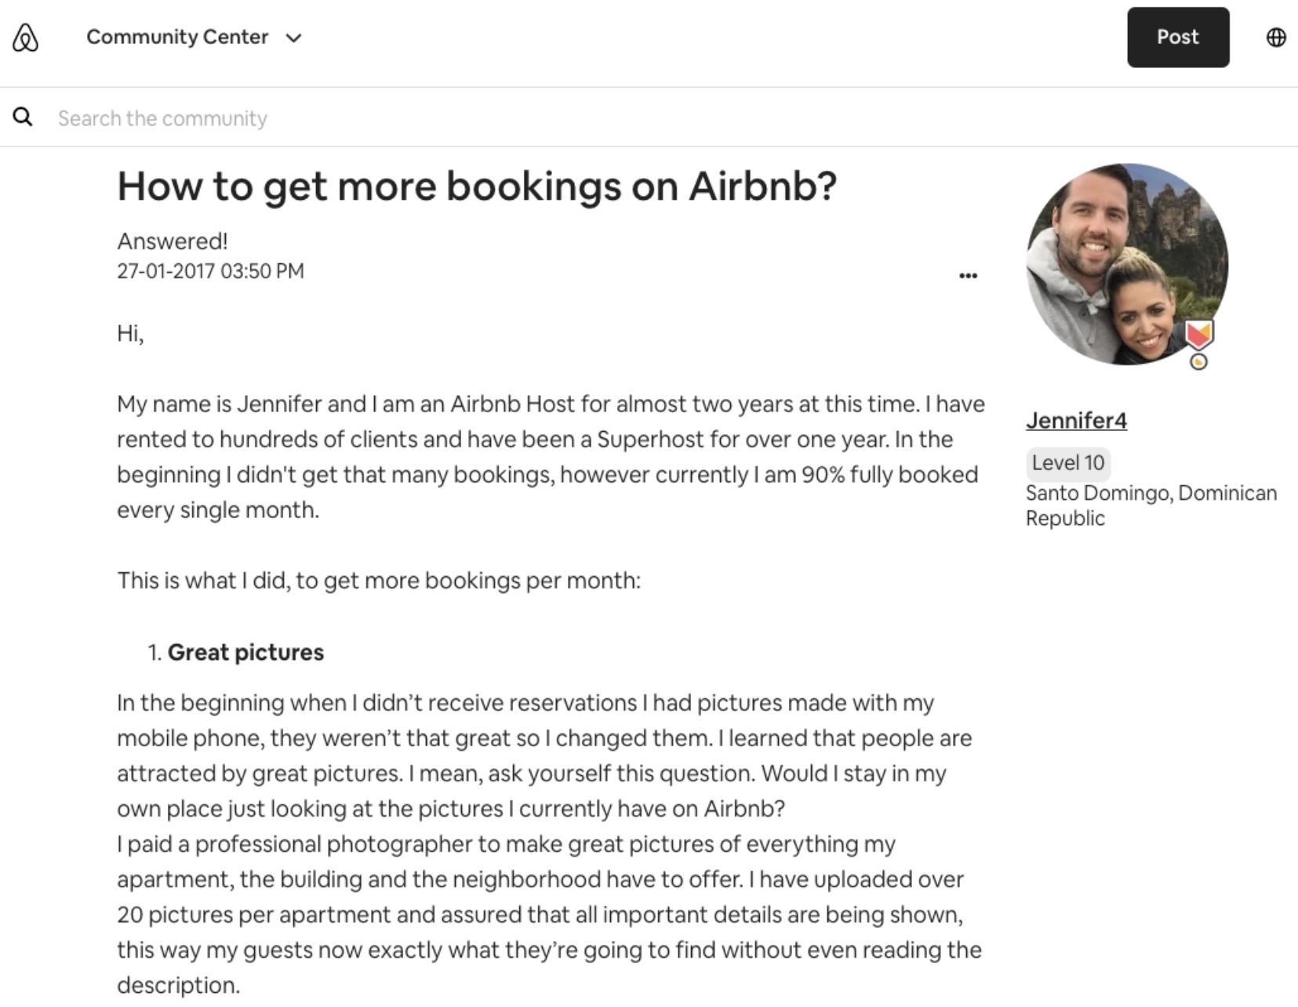Click the 'Answered!' status text
1298x1007 pixels.
(x=173, y=241)
